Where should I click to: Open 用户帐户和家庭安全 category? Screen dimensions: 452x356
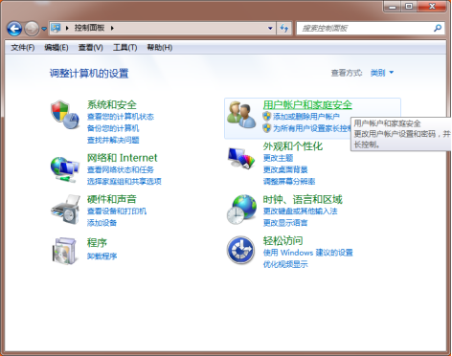[x=307, y=104]
